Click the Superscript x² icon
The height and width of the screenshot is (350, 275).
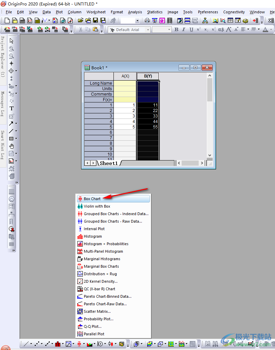coord(199,29)
